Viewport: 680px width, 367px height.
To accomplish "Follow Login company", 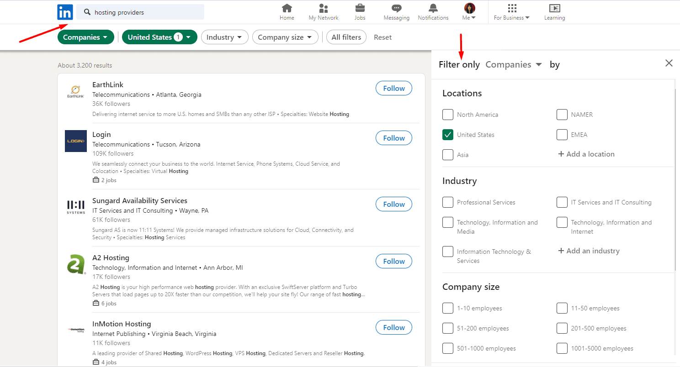I will [x=394, y=138].
